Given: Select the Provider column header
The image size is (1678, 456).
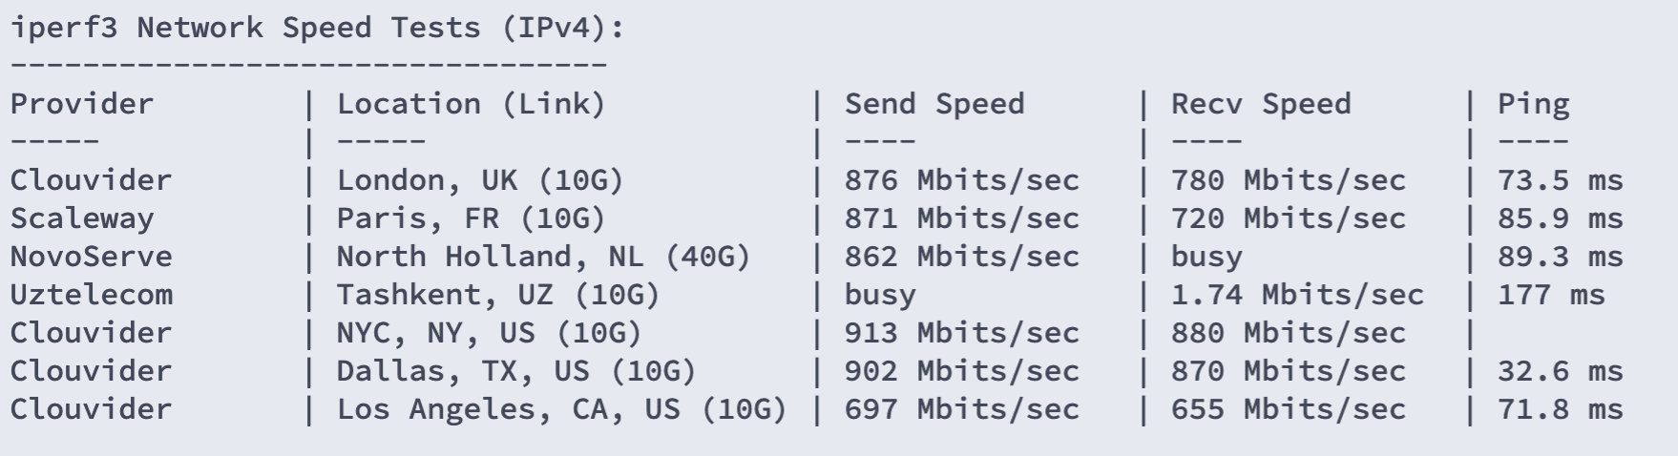Looking at the screenshot, I should coord(82,103).
